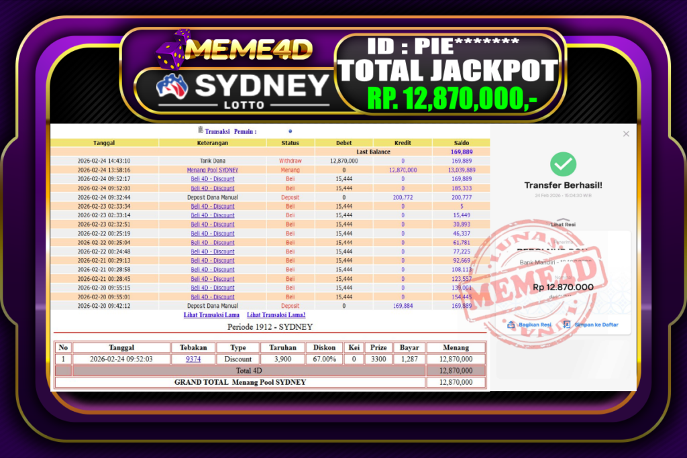
Task: Click the MEME4D dice logo icon
Action: point(172,50)
